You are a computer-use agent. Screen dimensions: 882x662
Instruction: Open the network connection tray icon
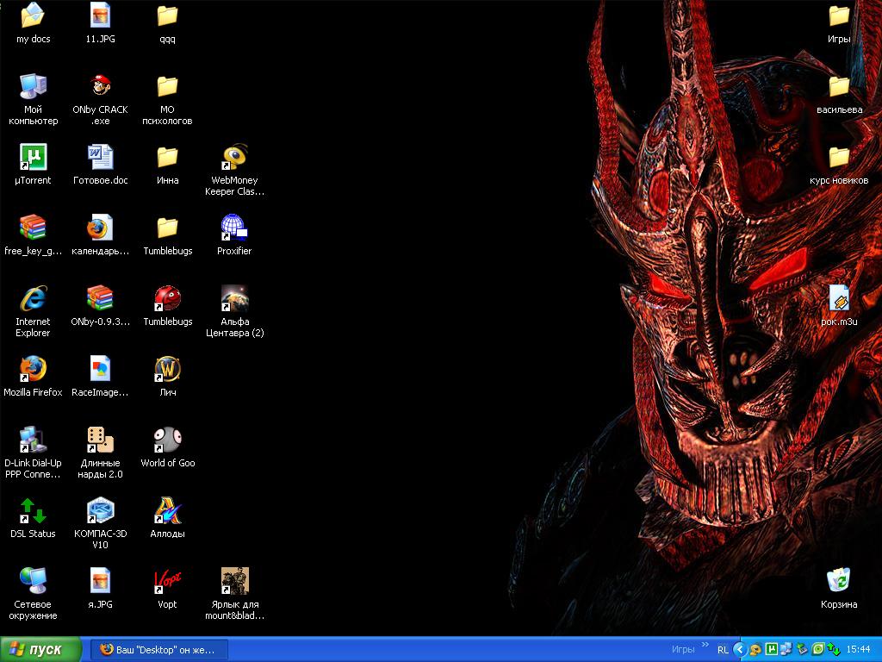(x=786, y=650)
